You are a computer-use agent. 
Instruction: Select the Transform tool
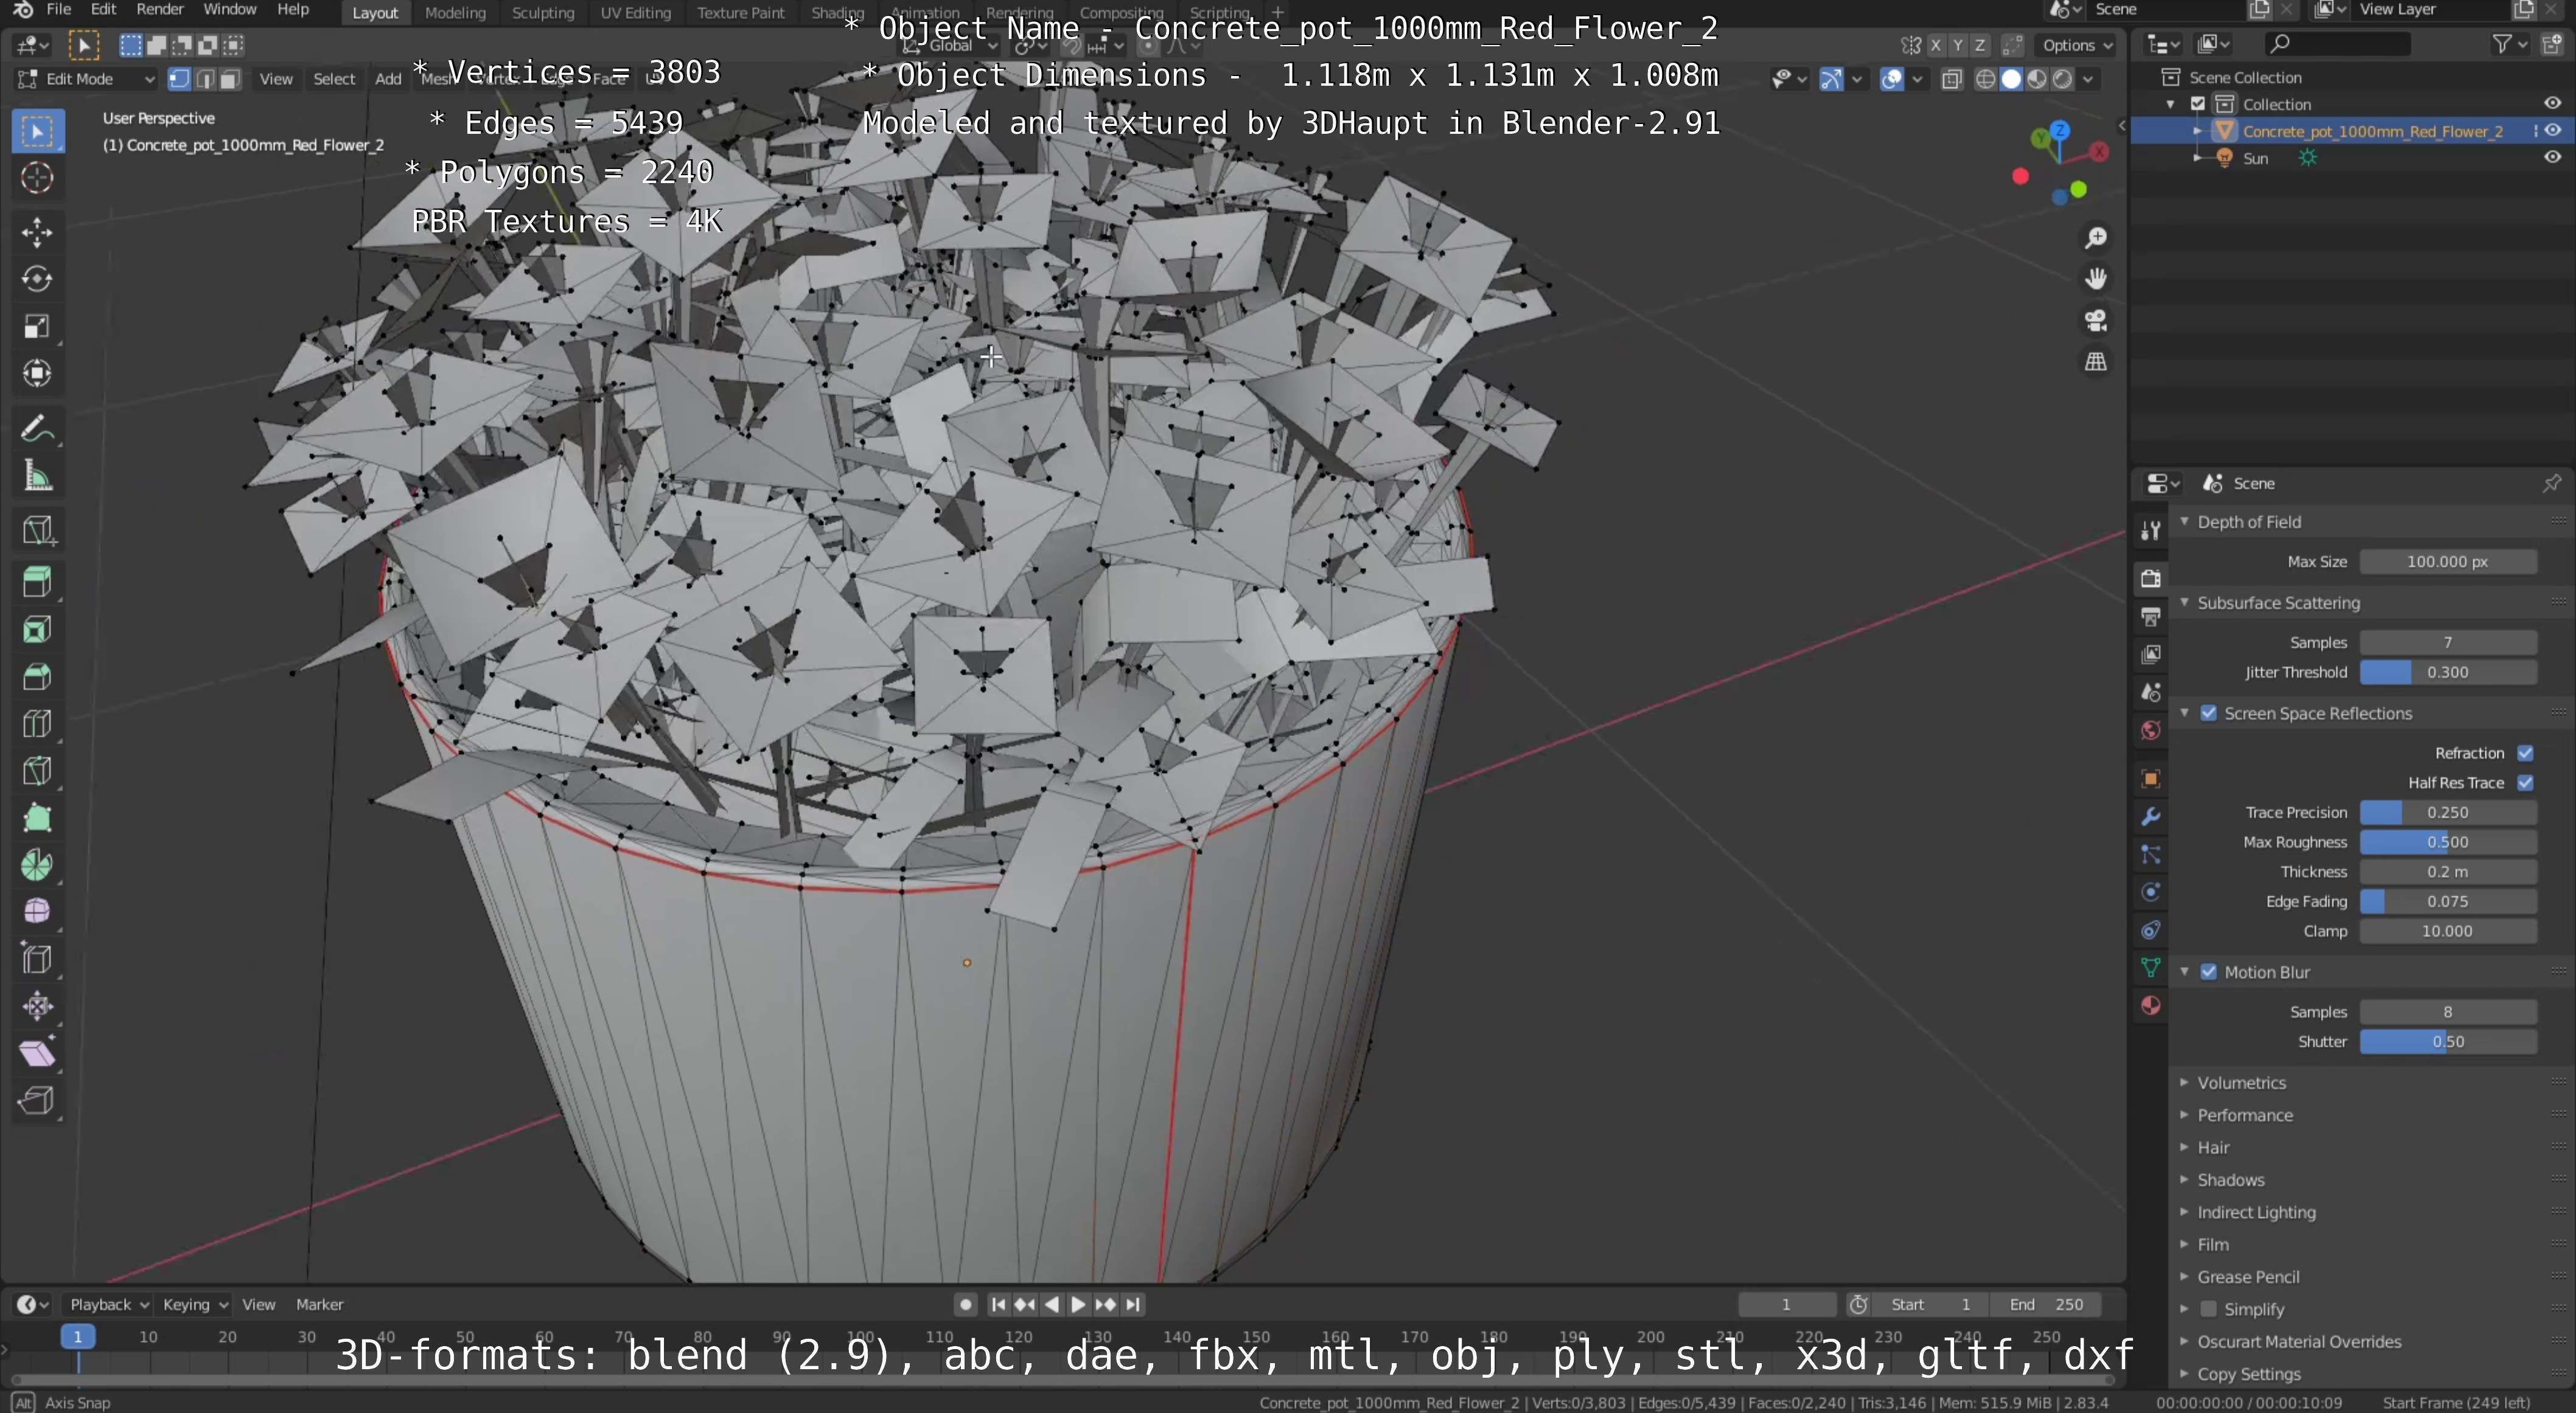pos(38,373)
